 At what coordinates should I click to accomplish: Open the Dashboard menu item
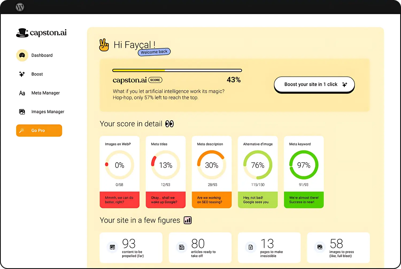42,55
